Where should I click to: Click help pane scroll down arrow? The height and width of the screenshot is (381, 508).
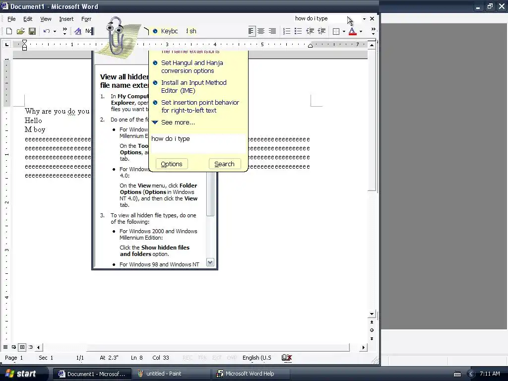pyautogui.click(x=210, y=262)
